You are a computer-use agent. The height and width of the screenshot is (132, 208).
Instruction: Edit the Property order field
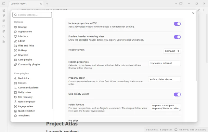[164, 79]
